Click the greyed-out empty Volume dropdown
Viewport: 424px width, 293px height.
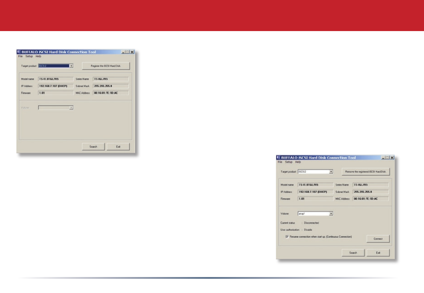(x=56, y=107)
